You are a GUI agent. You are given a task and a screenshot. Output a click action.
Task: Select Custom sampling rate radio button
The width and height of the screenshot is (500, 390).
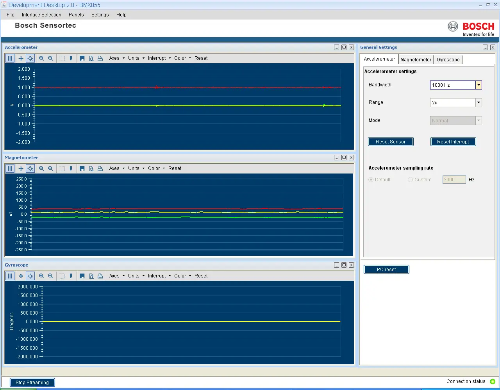410,180
